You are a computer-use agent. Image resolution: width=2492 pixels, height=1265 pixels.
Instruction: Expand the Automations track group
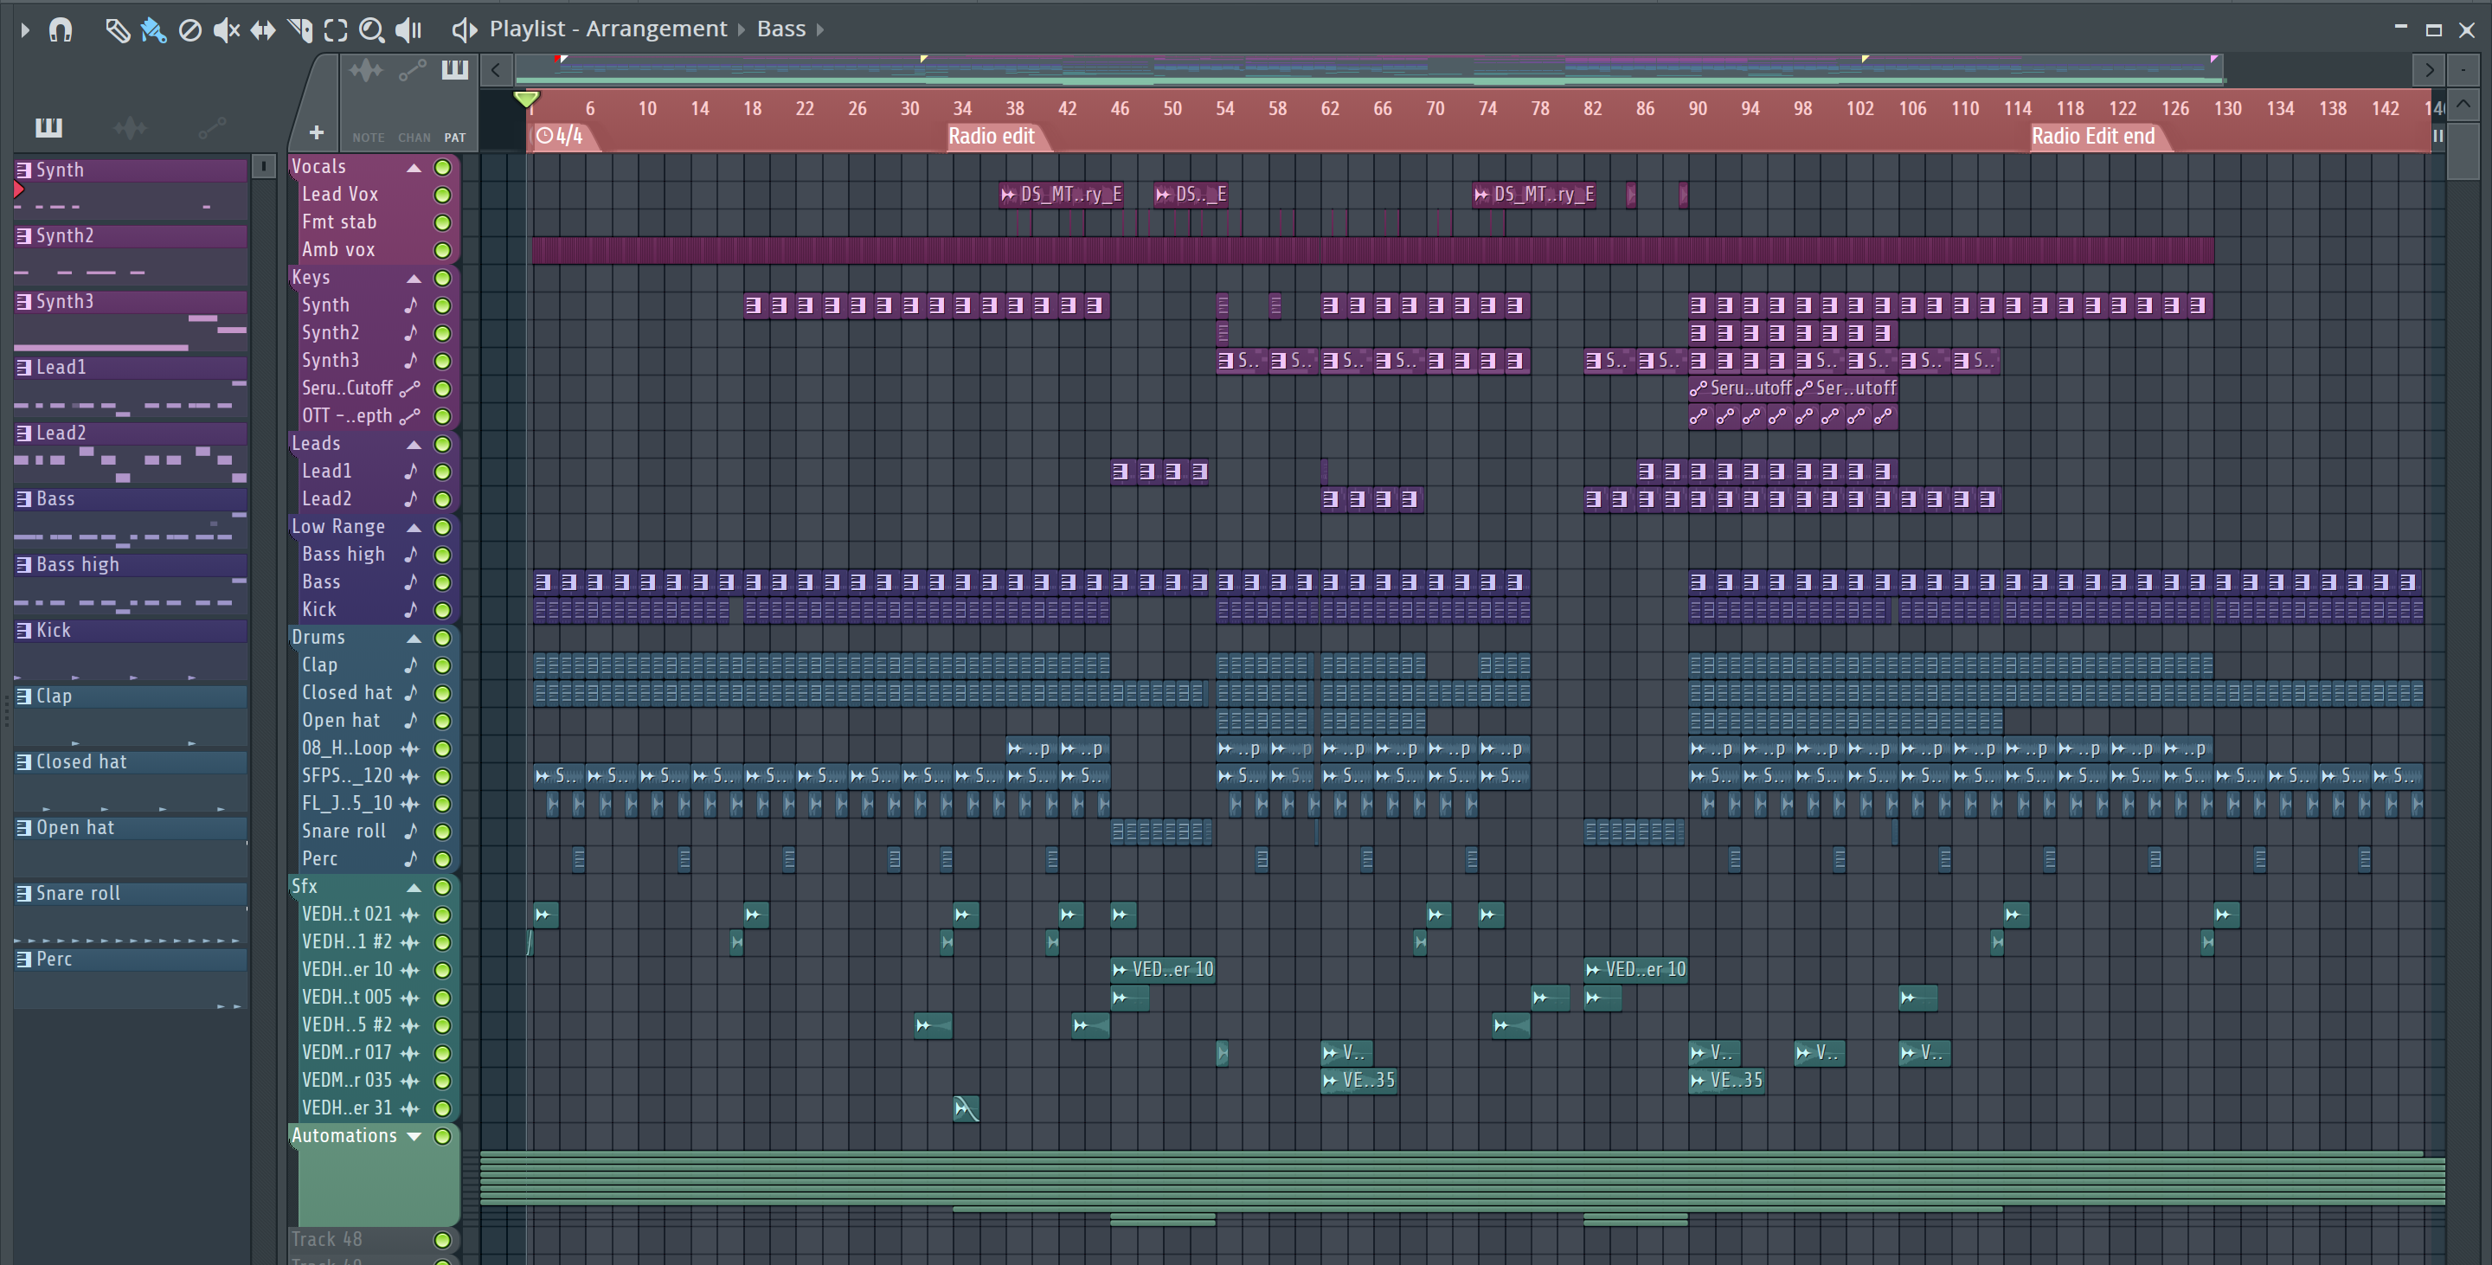pyautogui.click(x=414, y=1136)
